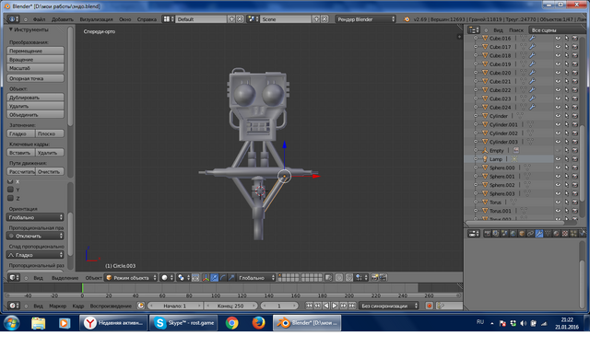
Task: Open the no-sync playback dropdown
Action: 389,306
